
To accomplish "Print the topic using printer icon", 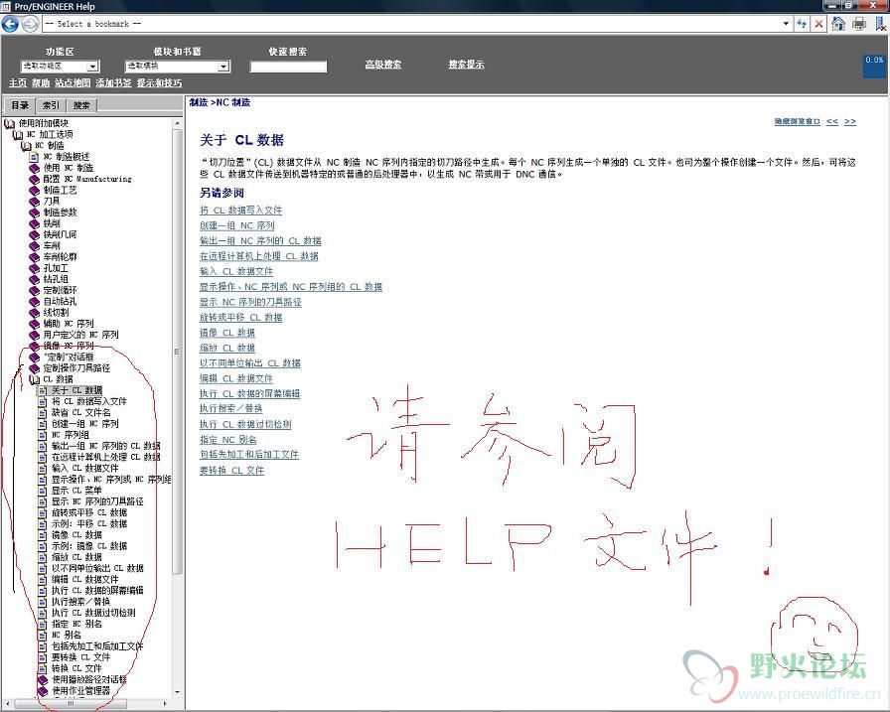I will click(859, 23).
